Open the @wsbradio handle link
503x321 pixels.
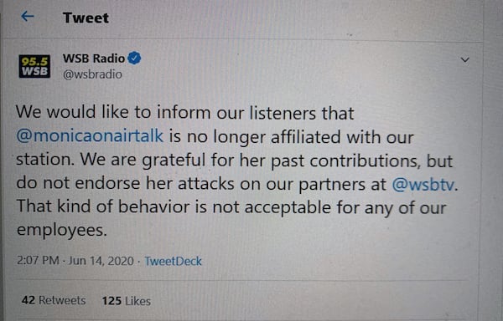[92, 74]
